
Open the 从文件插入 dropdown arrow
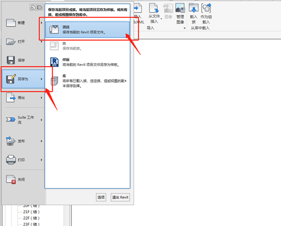(161, 19)
